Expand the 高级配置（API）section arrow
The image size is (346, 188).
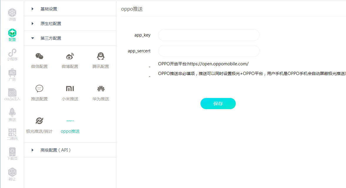coord(32,150)
